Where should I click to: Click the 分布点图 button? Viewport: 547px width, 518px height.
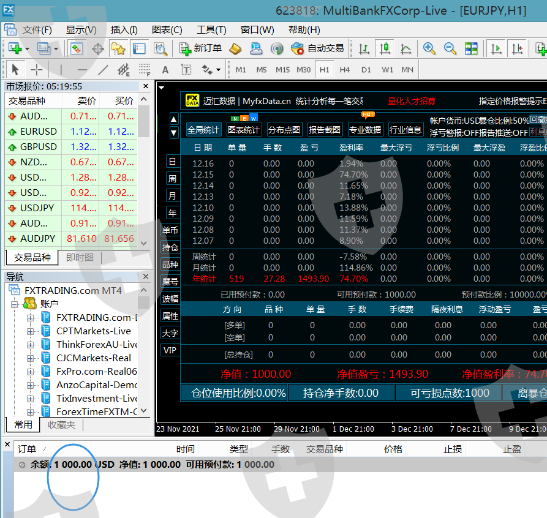click(284, 130)
